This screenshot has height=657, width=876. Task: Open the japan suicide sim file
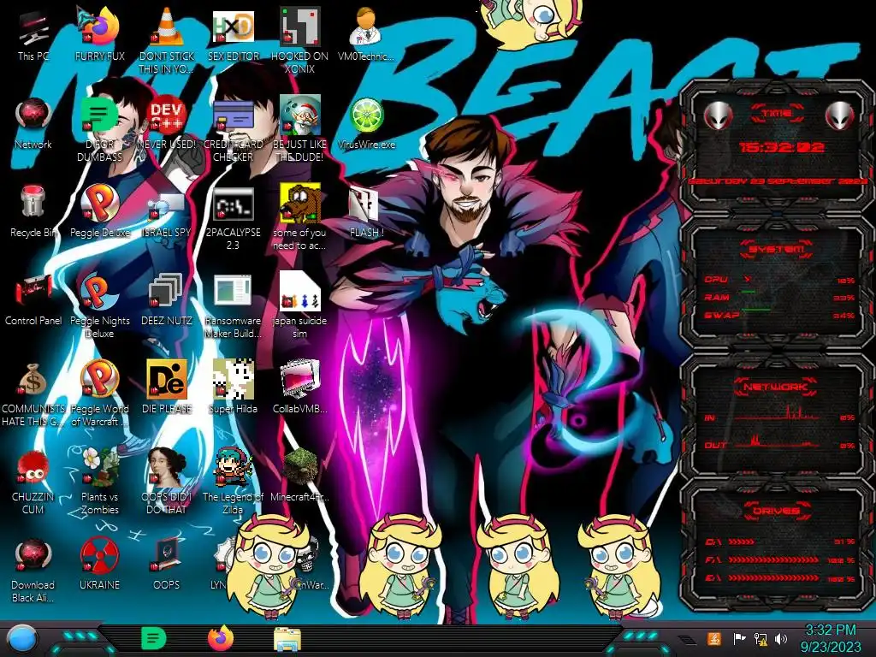(x=299, y=306)
